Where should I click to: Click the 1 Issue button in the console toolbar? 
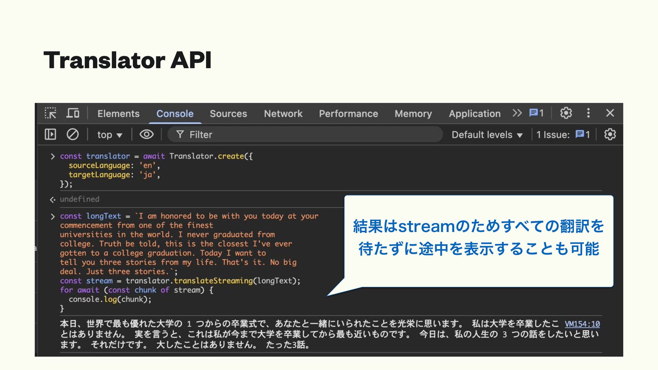click(x=563, y=135)
